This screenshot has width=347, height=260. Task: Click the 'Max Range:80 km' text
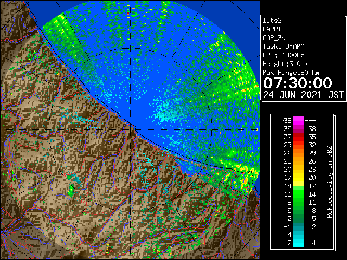(x=291, y=73)
